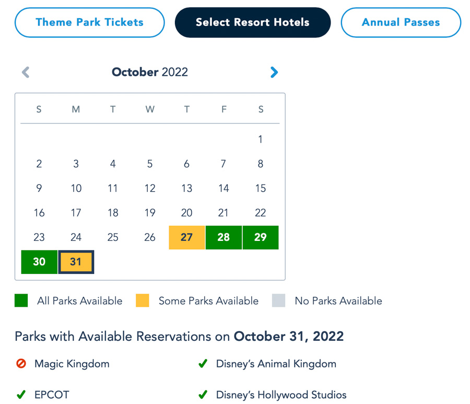Pick October 27 on the calendar
The image size is (470, 404).
pos(186,237)
